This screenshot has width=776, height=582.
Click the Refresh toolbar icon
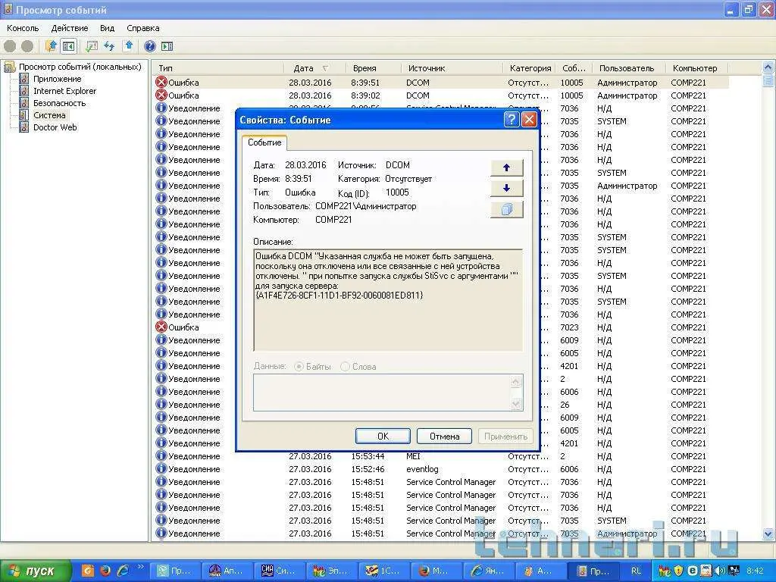pos(109,46)
